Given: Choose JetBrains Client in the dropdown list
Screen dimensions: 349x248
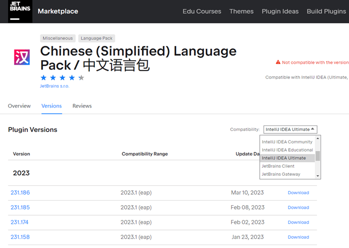Looking at the screenshot, I should pyautogui.click(x=287, y=166).
